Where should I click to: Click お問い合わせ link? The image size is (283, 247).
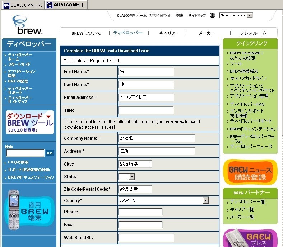(x=159, y=15)
